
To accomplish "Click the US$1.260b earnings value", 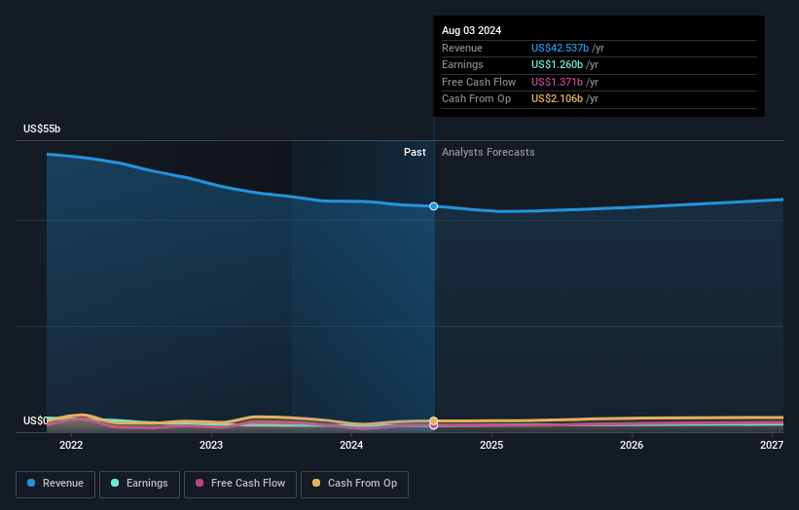I will [557, 64].
